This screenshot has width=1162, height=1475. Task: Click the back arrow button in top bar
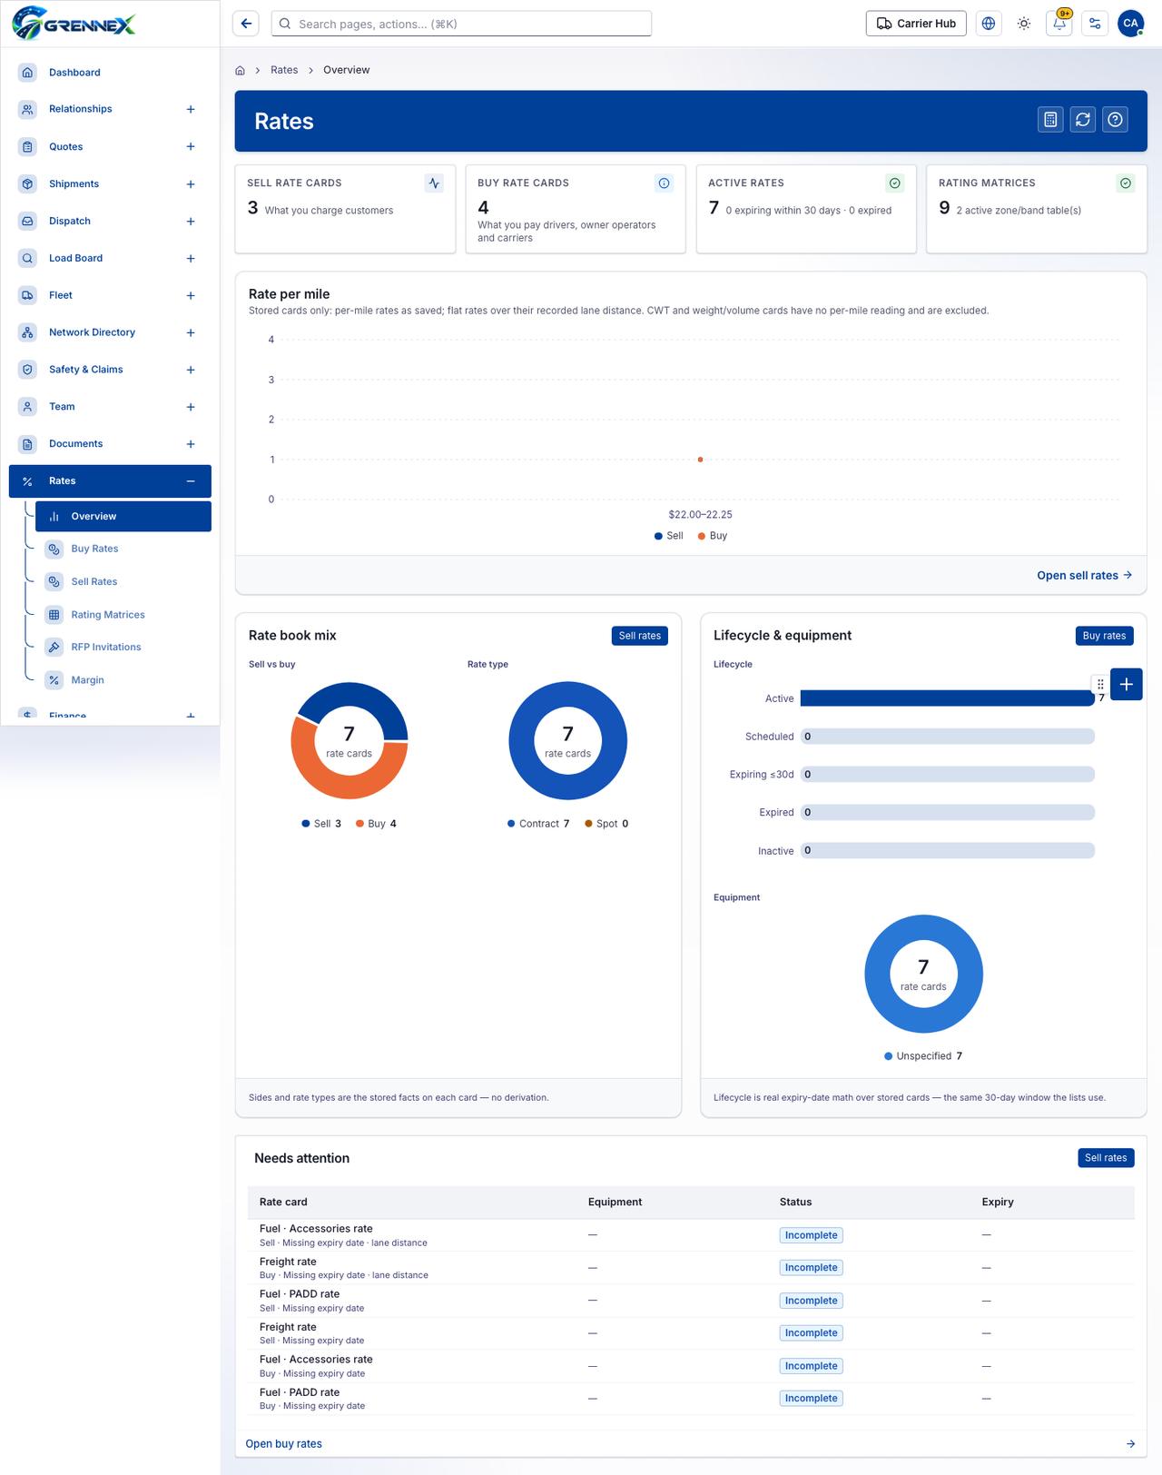246,24
